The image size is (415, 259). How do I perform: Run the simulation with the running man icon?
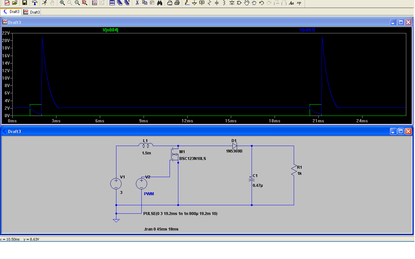pos(44,3)
